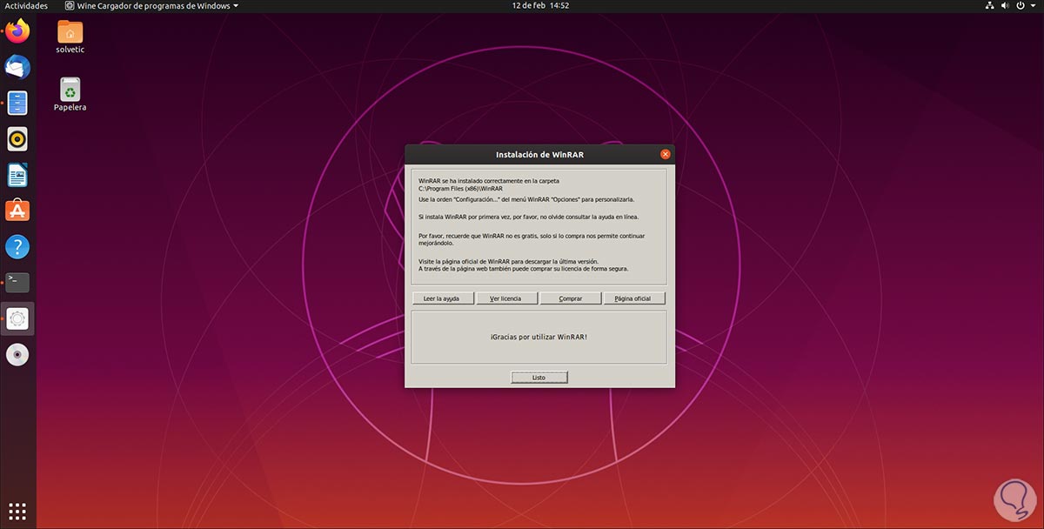1044x529 pixels.
Task: Click the Leer la ayuda button
Action: [x=444, y=298]
